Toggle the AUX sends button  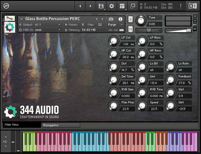pyautogui.click(x=195, y=25)
